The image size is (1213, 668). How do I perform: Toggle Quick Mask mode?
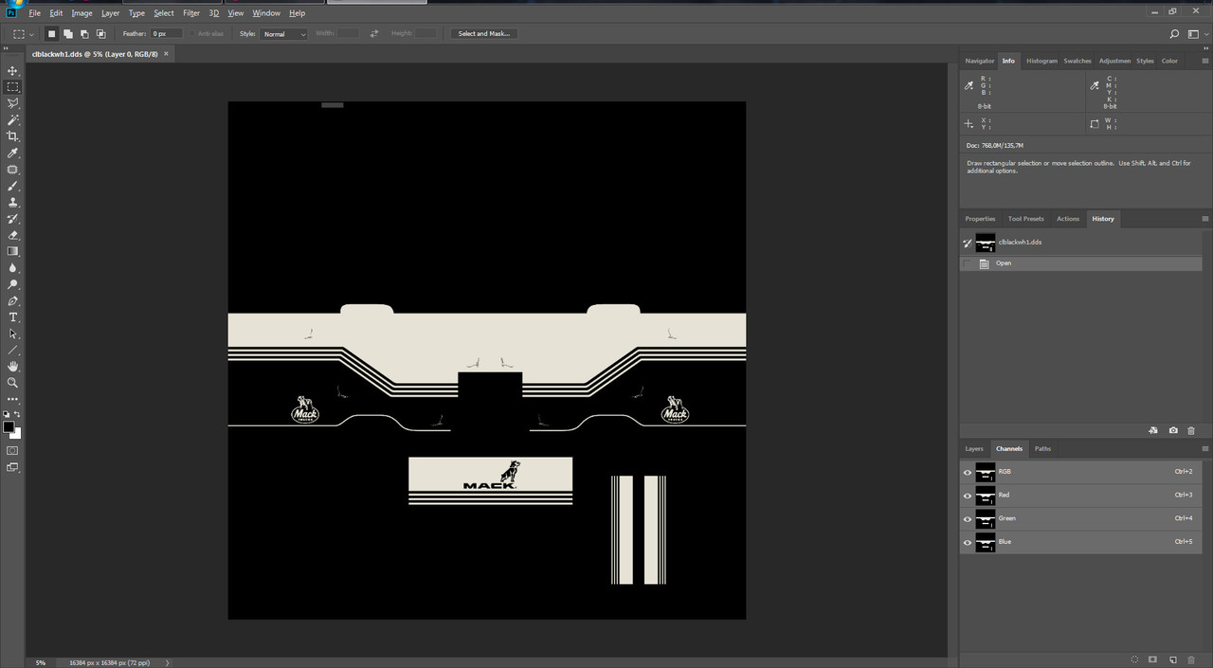(13, 450)
